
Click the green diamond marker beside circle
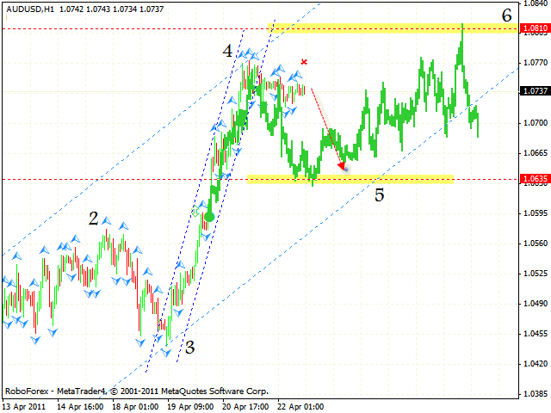click(x=195, y=212)
